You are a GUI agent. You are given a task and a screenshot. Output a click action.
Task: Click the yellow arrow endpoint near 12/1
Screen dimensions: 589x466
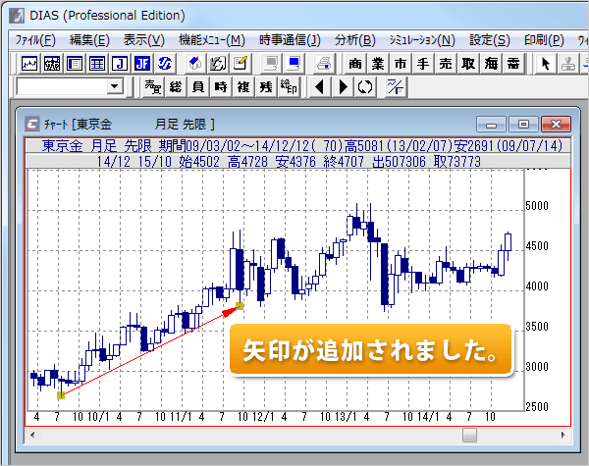coord(240,306)
